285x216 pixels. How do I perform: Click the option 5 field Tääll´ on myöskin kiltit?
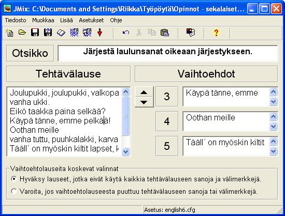coord(226,146)
